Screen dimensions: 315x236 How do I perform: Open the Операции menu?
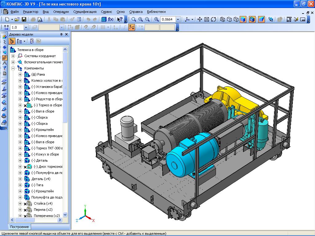[61, 12]
